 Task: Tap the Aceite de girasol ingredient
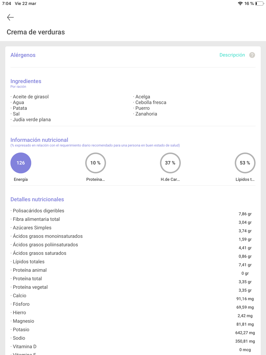pyautogui.click(x=31, y=97)
